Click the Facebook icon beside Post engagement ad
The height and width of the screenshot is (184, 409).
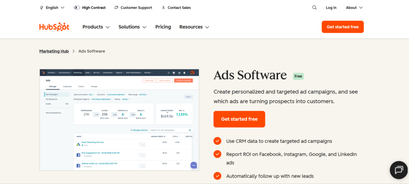(x=78, y=155)
